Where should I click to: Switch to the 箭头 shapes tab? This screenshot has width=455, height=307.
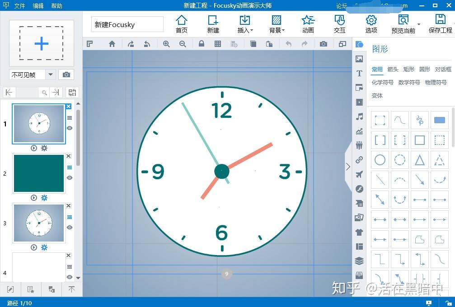[393, 69]
